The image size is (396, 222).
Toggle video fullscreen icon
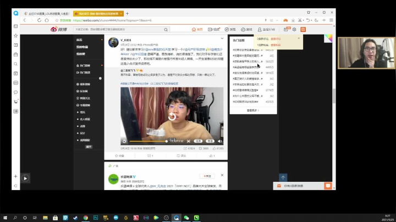(189, 141)
